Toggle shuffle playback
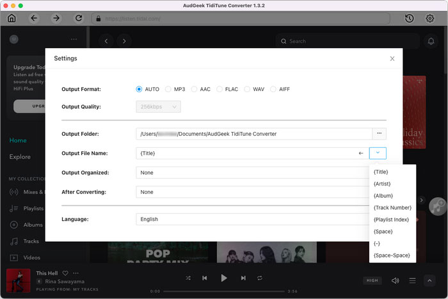Screen dimensions: 448x299 [x=188, y=278]
